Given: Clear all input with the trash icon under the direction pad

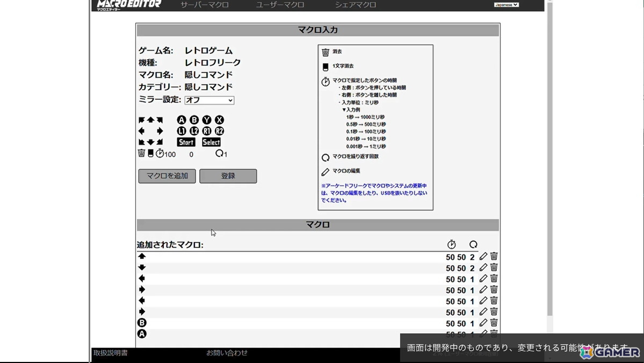Looking at the screenshot, I should (141, 153).
